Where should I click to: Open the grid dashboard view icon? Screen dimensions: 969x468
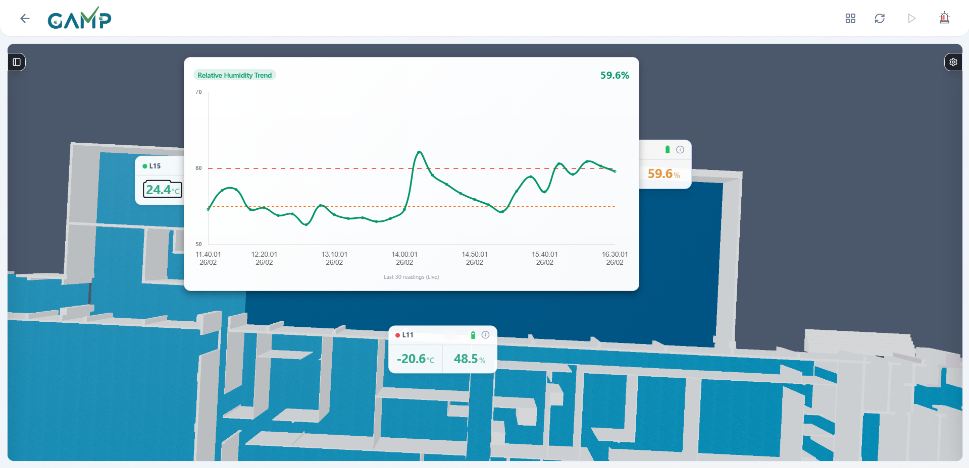[x=850, y=18]
